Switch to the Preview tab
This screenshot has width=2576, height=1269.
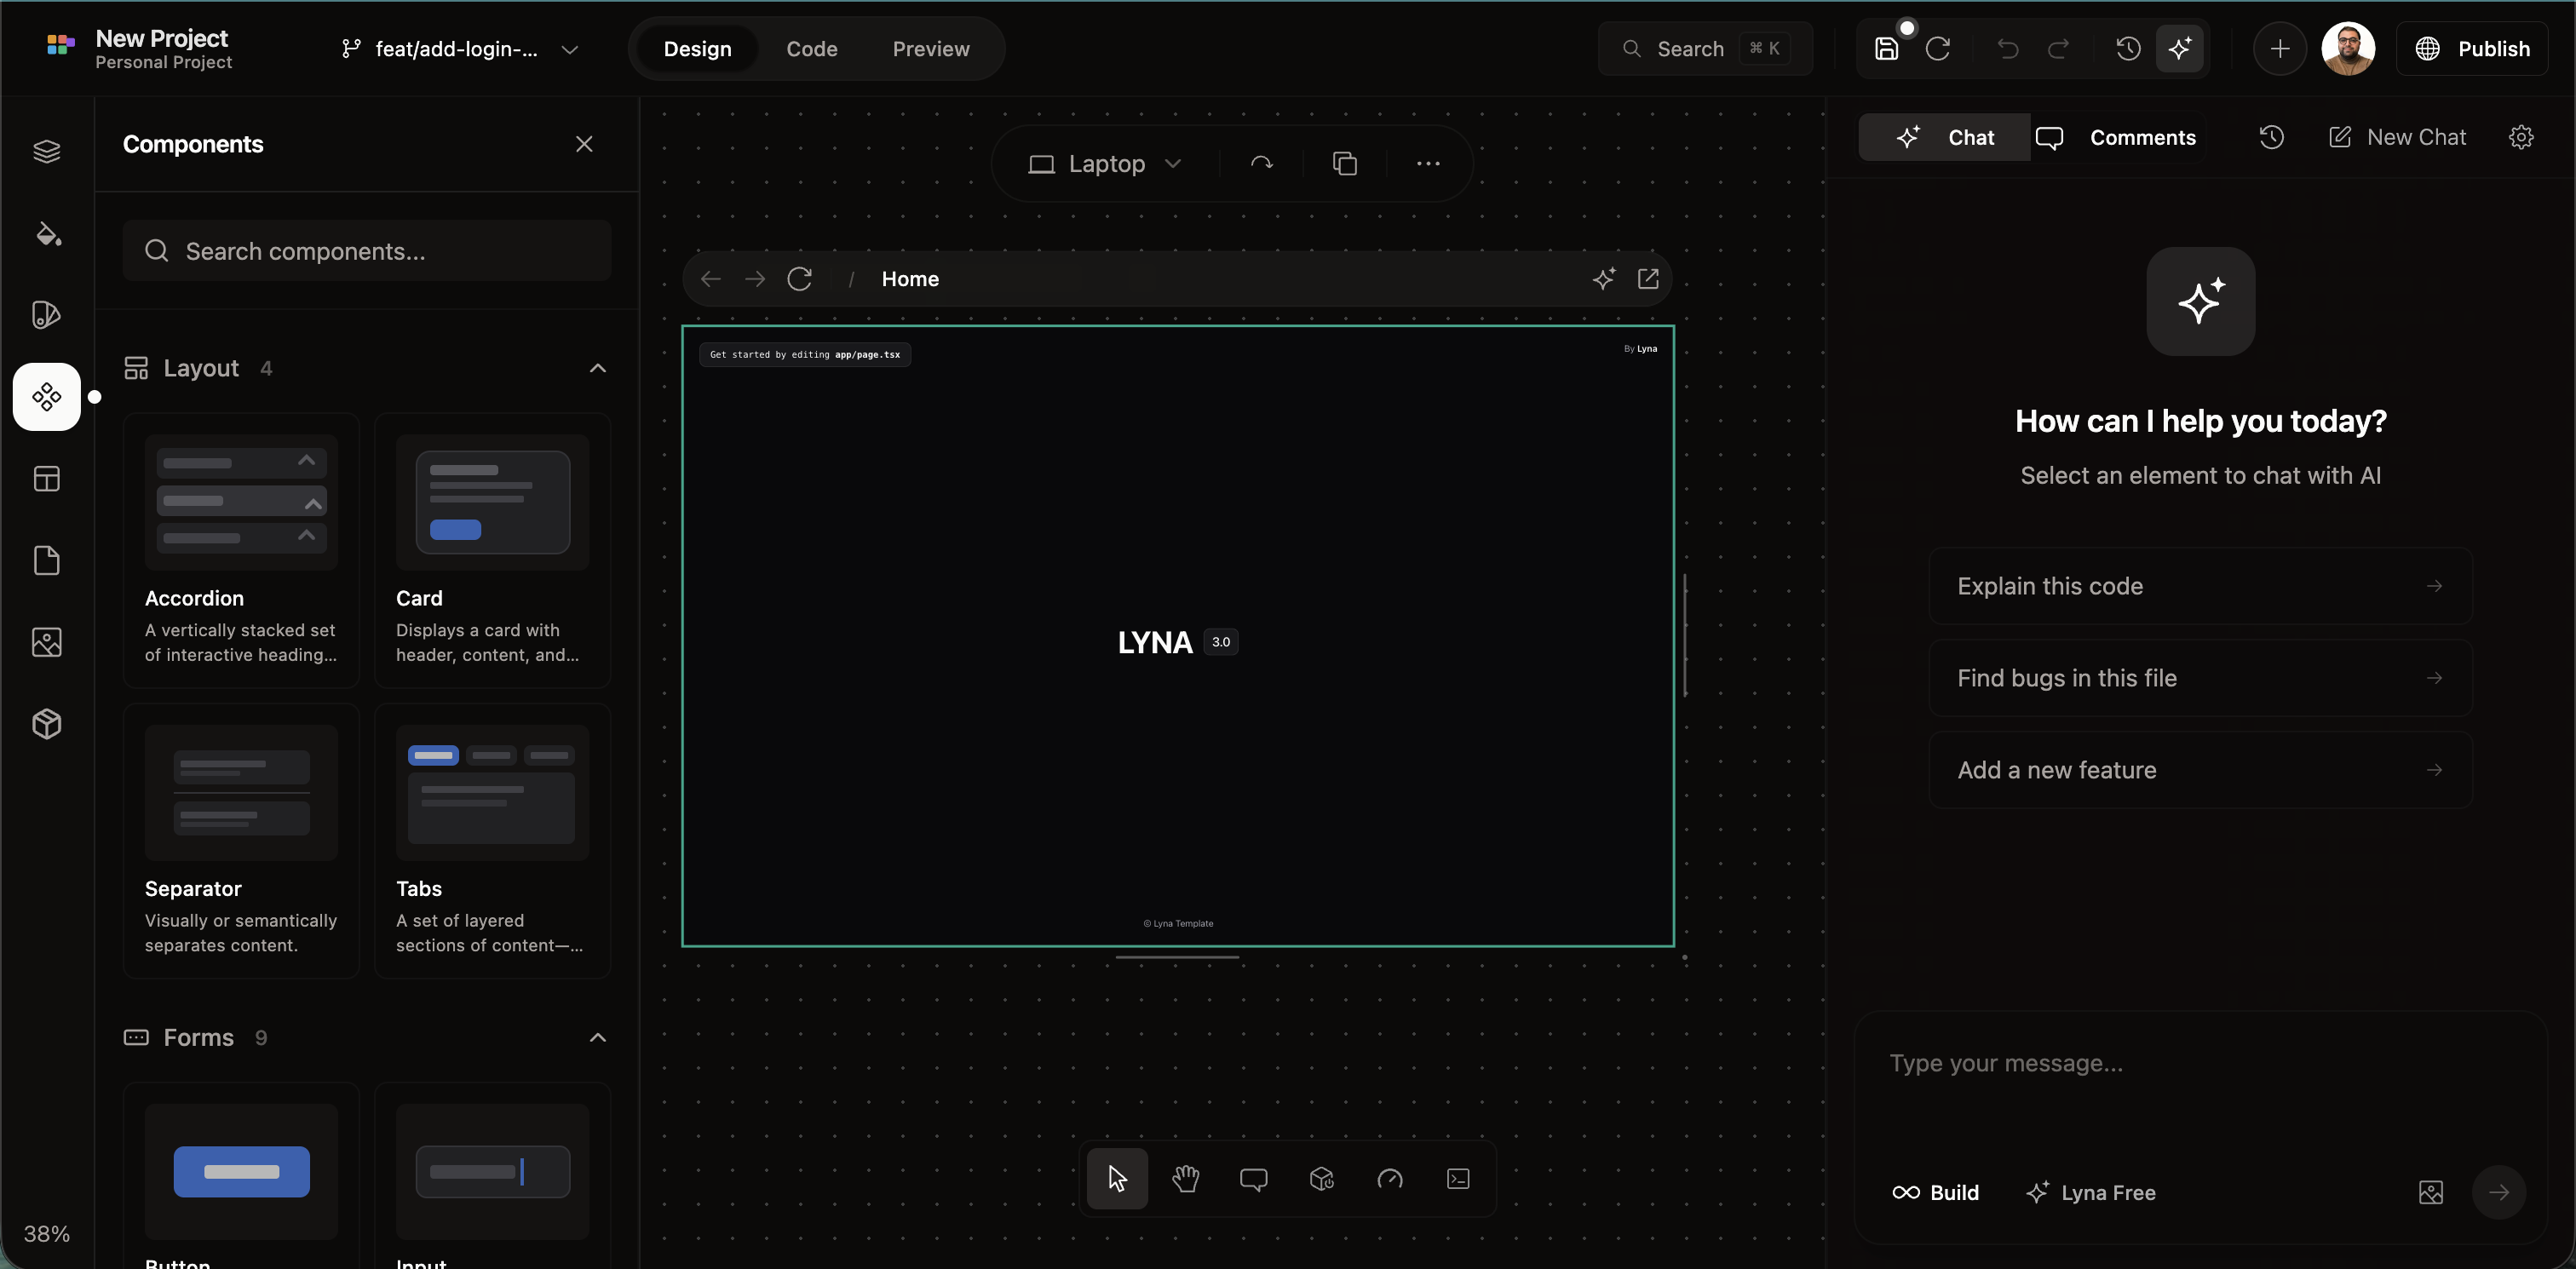(x=931, y=48)
